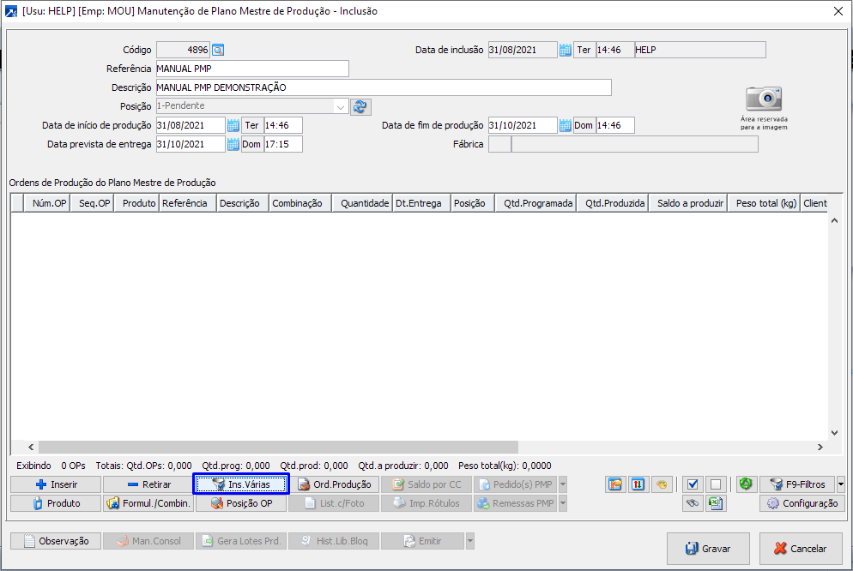Viewport: 853px width, 571px height.
Task: Click the green recycle refresh icon
Action: click(x=746, y=484)
